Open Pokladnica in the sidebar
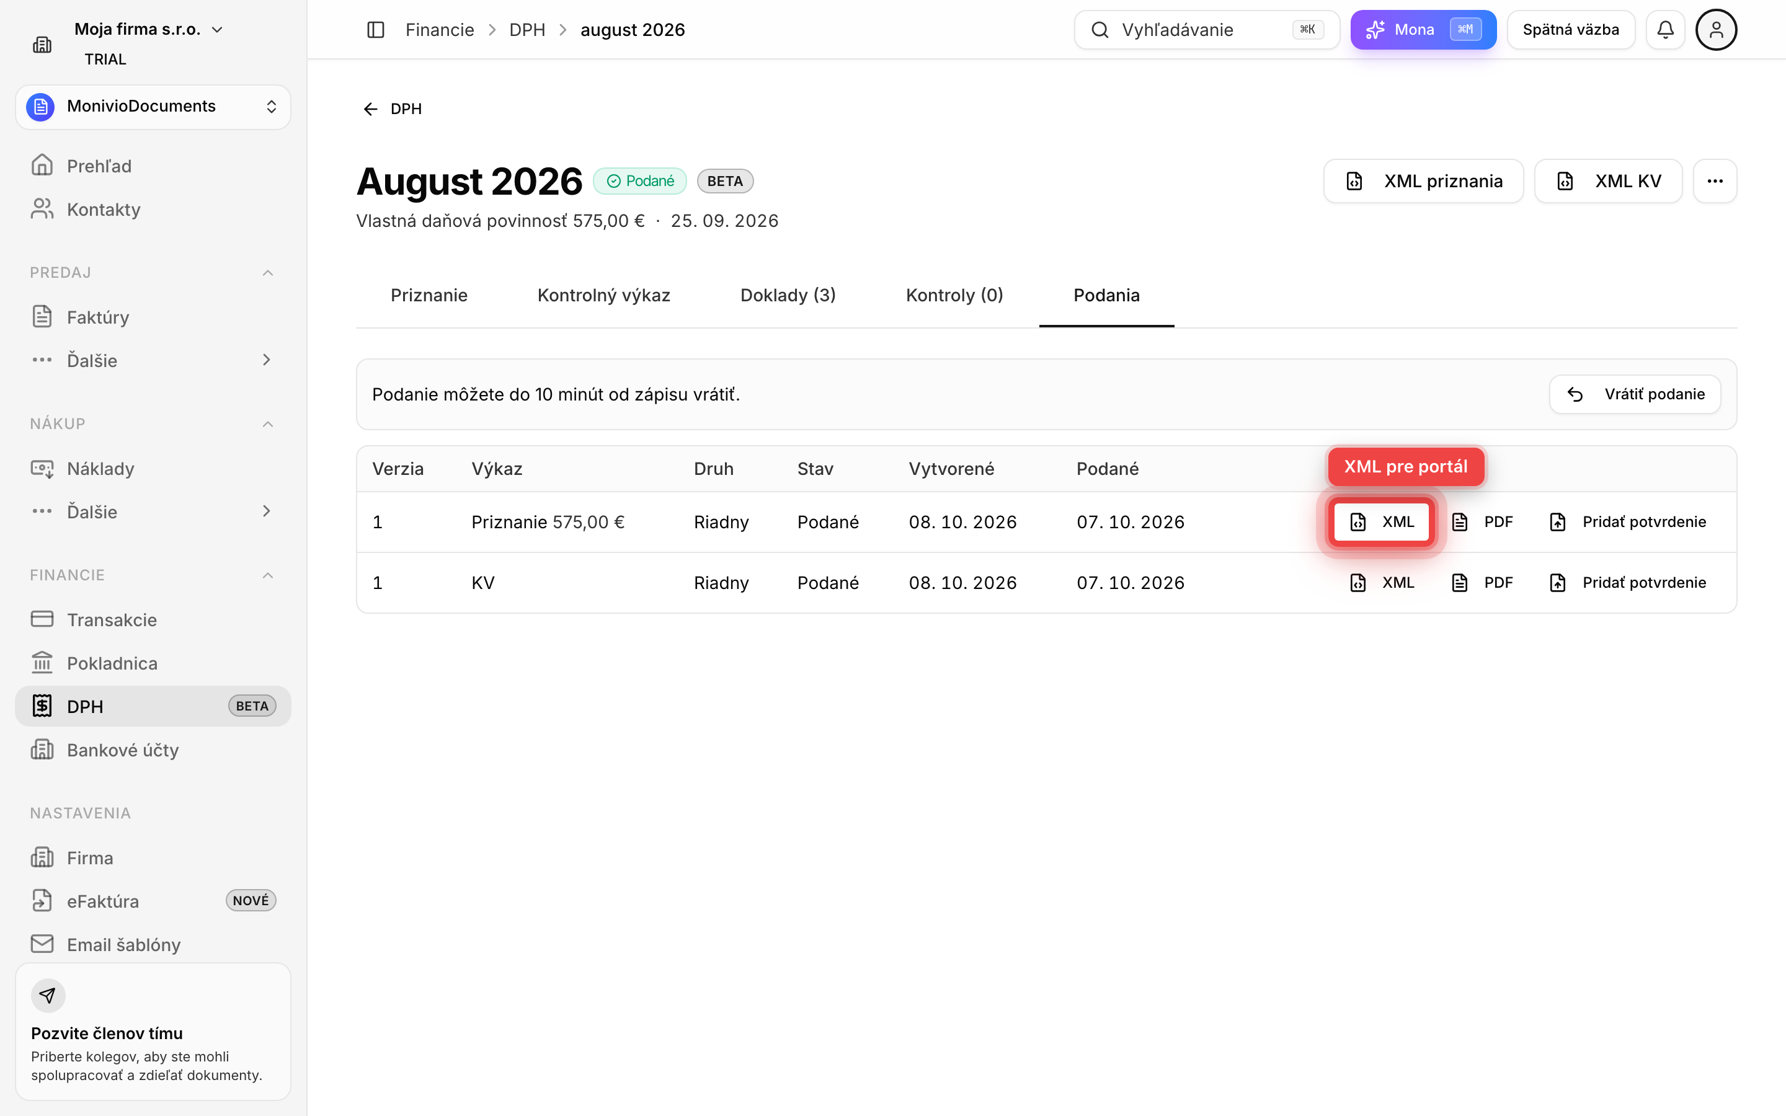Screen dimensions: 1786x1116 (153, 663)
